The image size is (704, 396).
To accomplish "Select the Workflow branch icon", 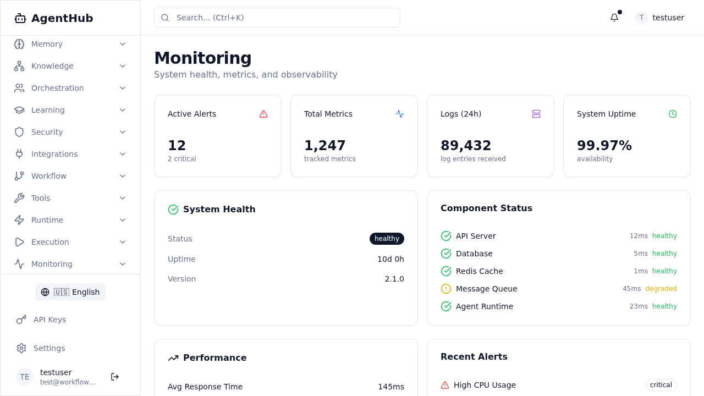I will [x=19, y=176].
